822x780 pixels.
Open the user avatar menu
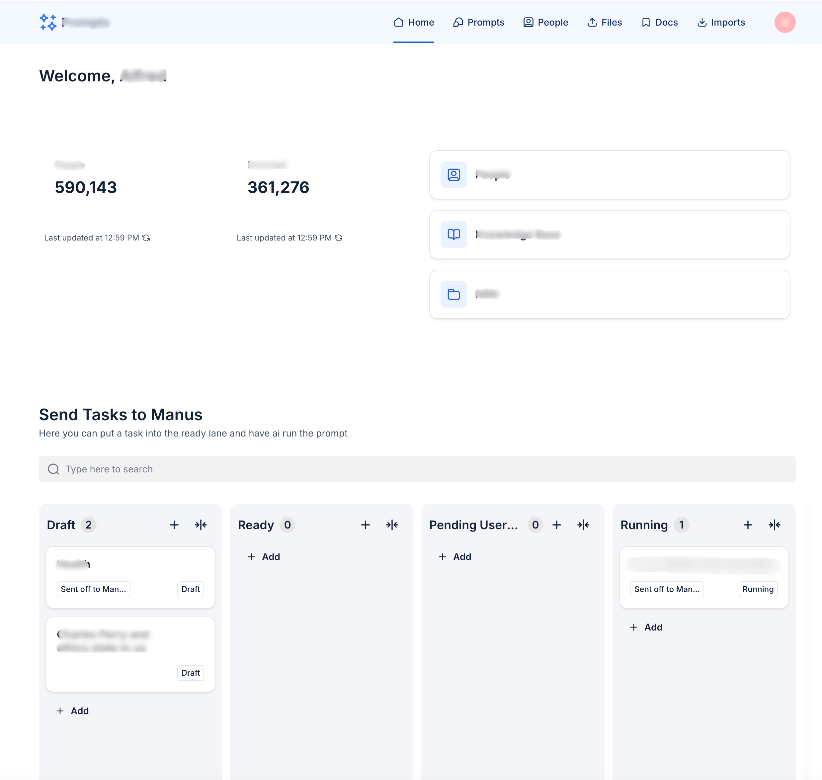[784, 22]
